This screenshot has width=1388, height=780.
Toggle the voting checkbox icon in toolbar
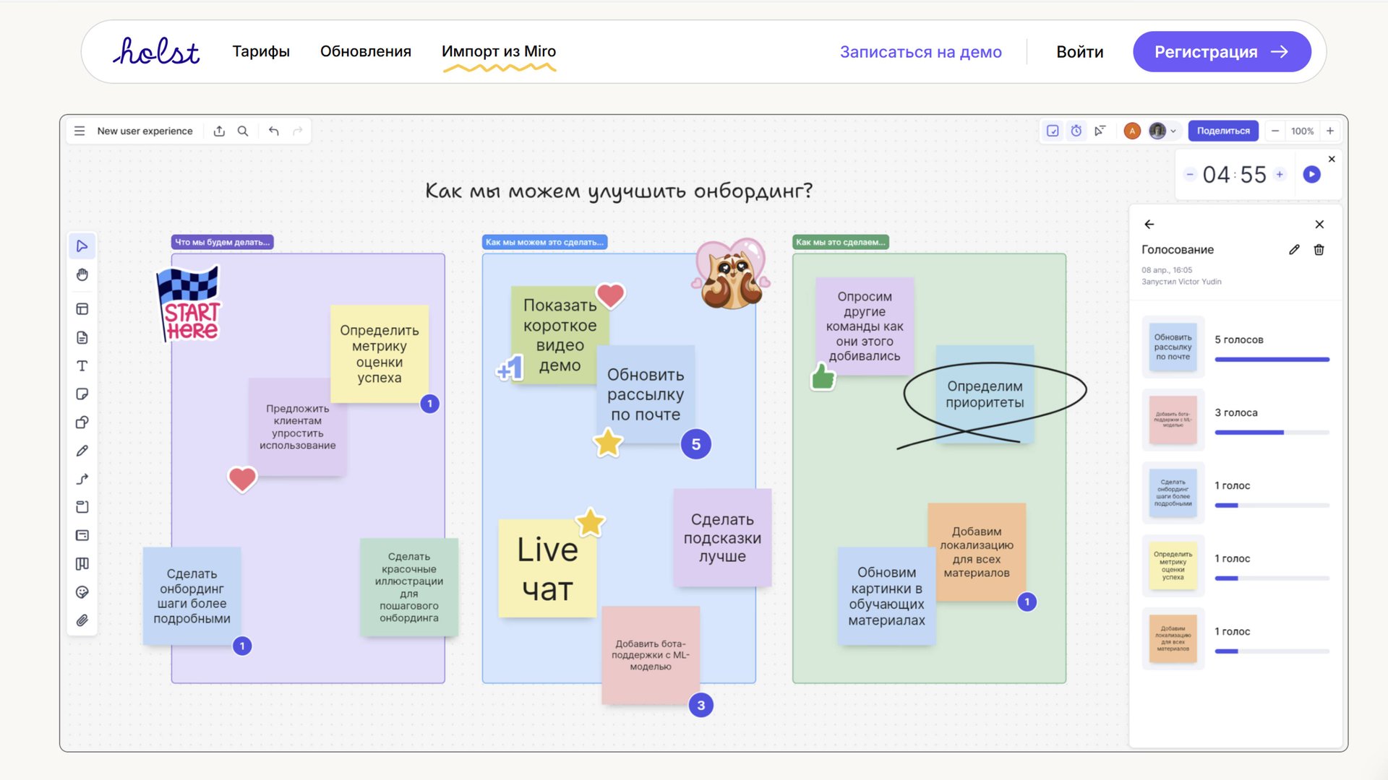(1053, 131)
